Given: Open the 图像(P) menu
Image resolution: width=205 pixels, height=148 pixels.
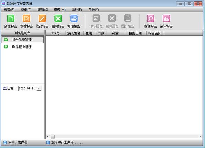Looking at the screenshot, I should [x=26, y=10].
